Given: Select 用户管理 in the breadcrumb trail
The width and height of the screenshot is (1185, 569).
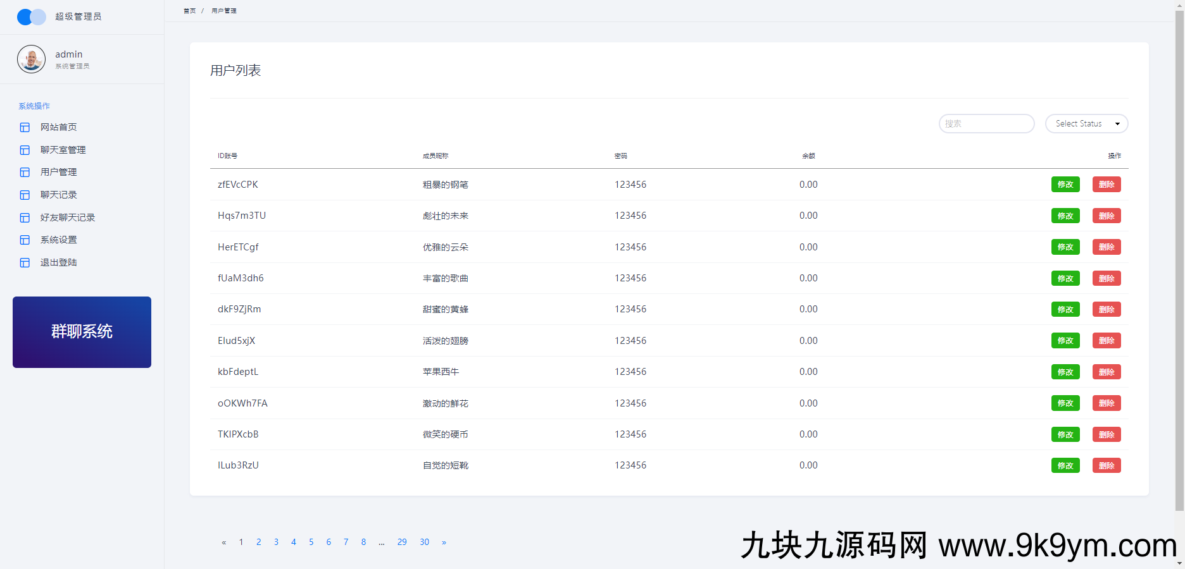Looking at the screenshot, I should click(223, 10).
